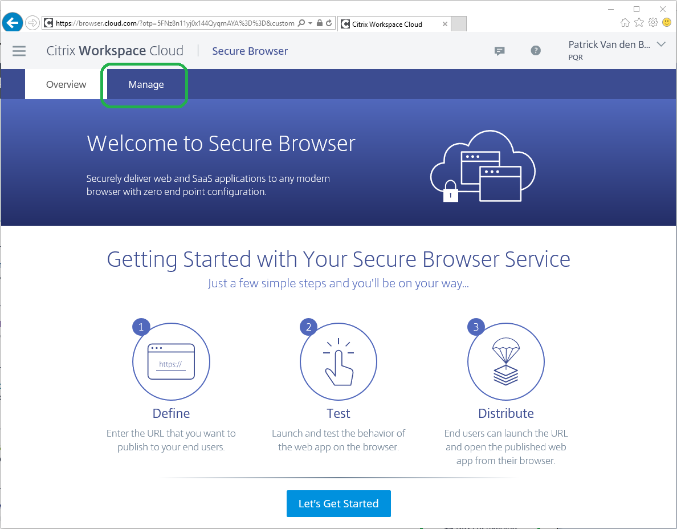Click the search magnifier in address bar

pos(301,23)
